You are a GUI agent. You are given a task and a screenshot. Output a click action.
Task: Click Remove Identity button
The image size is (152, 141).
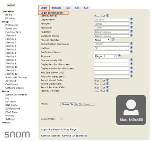[51, 136]
